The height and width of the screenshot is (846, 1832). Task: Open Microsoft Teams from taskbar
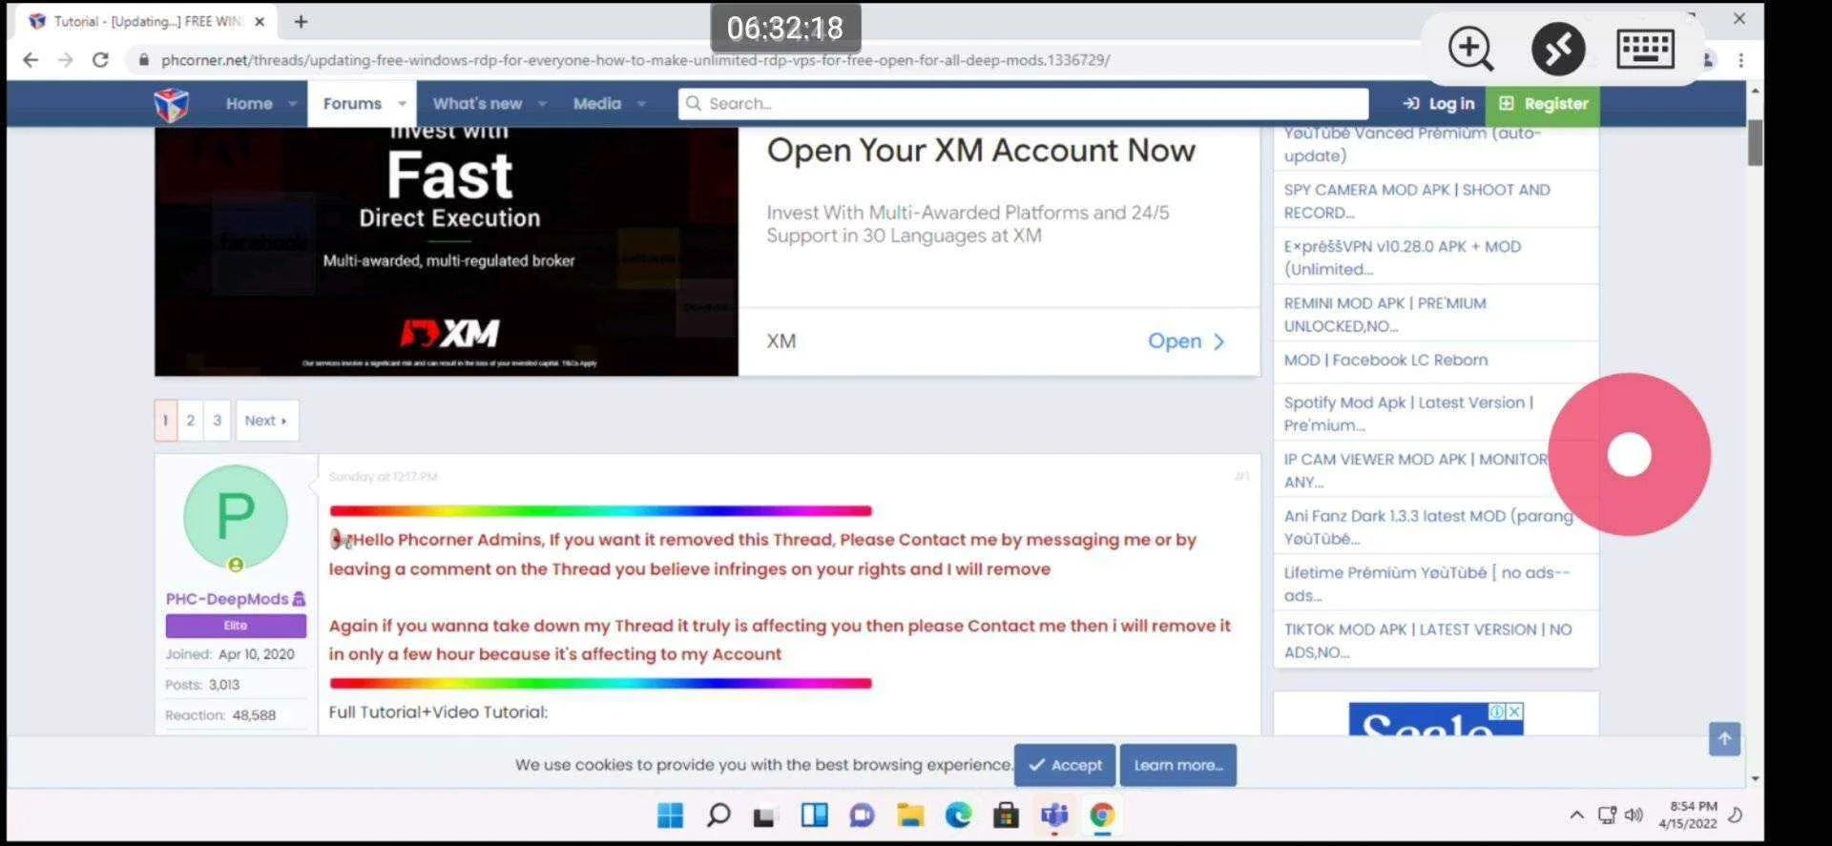[1054, 815]
